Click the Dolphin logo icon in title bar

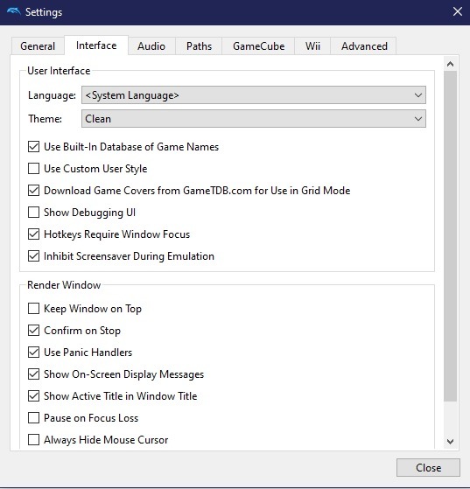[14, 12]
